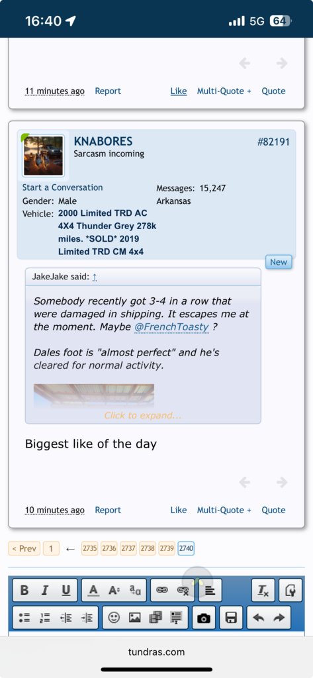Open the text alignment dropdown
The width and height of the screenshot is (313, 678).
pos(210,590)
